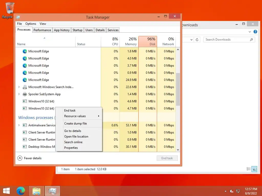Image resolution: width=262 pixels, height=196 pixels.
Task: Click the Task Manager title bar icon
Action: coord(18,17)
